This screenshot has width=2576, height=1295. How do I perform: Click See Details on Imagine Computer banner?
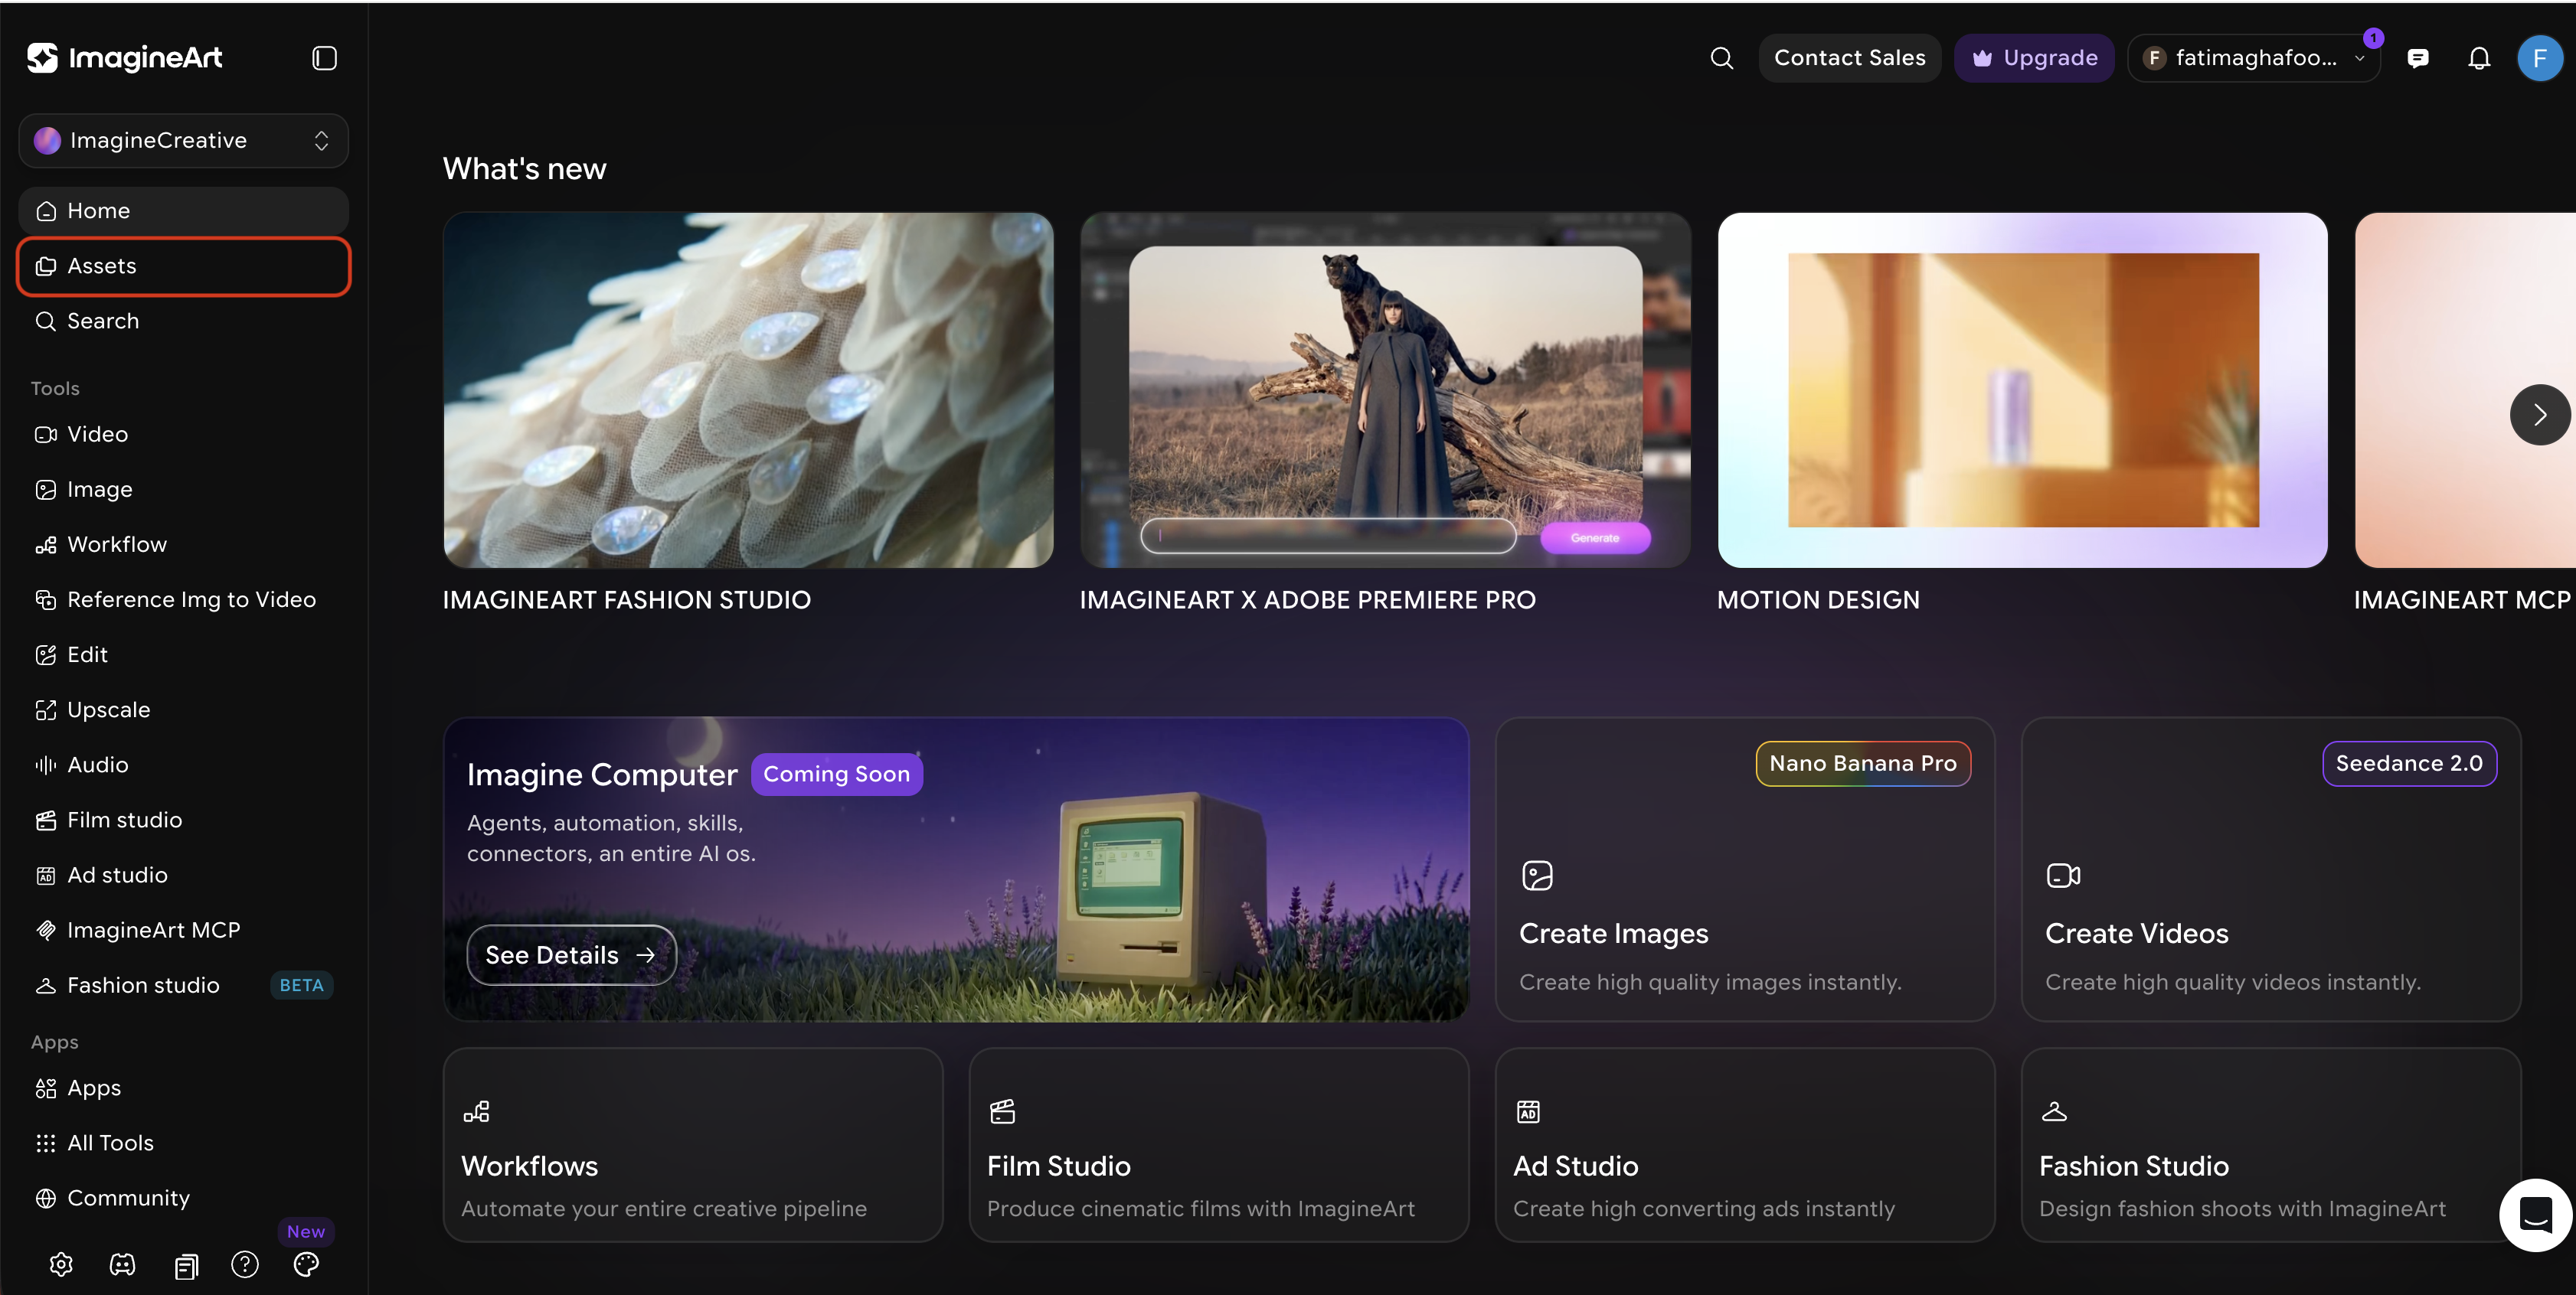click(571, 955)
